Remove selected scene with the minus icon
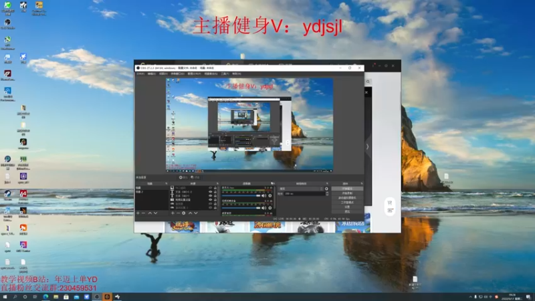This screenshot has width=535, height=301. coord(143,213)
